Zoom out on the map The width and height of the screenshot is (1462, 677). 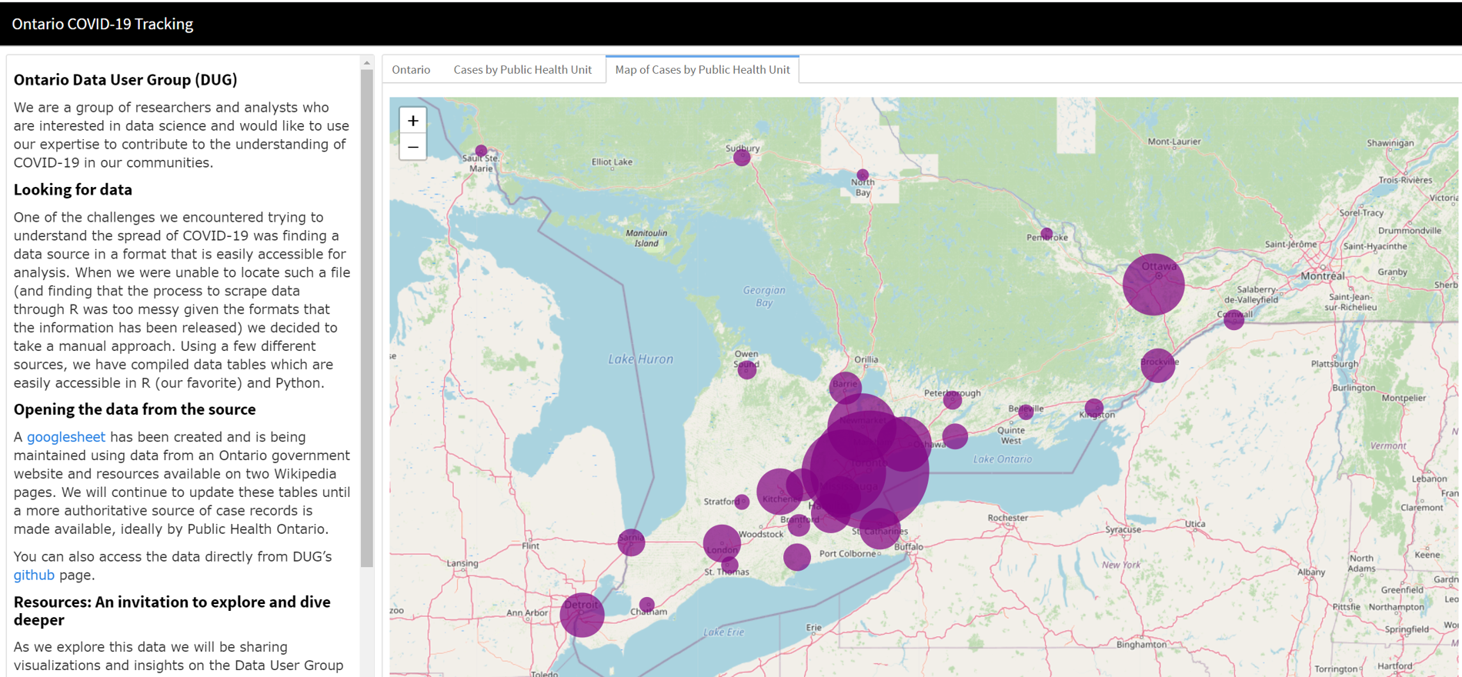click(x=413, y=147)
